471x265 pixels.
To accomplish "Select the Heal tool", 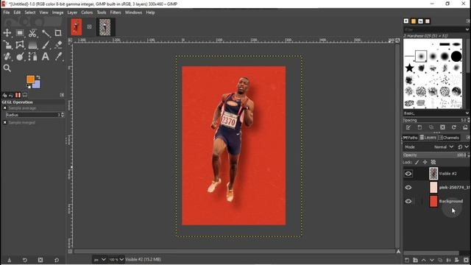I will tap(7, 57).
